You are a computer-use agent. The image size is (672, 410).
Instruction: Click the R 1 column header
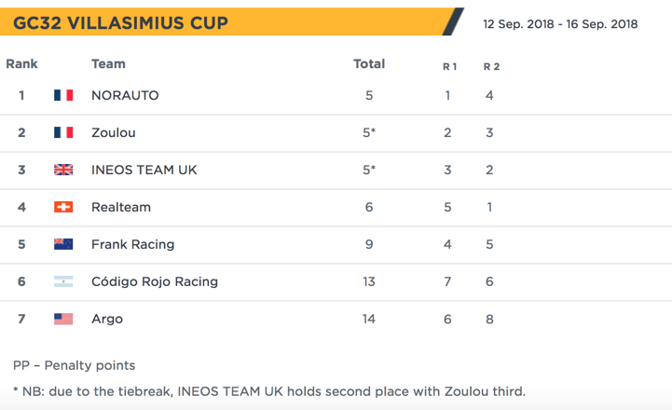coord(449,66)
